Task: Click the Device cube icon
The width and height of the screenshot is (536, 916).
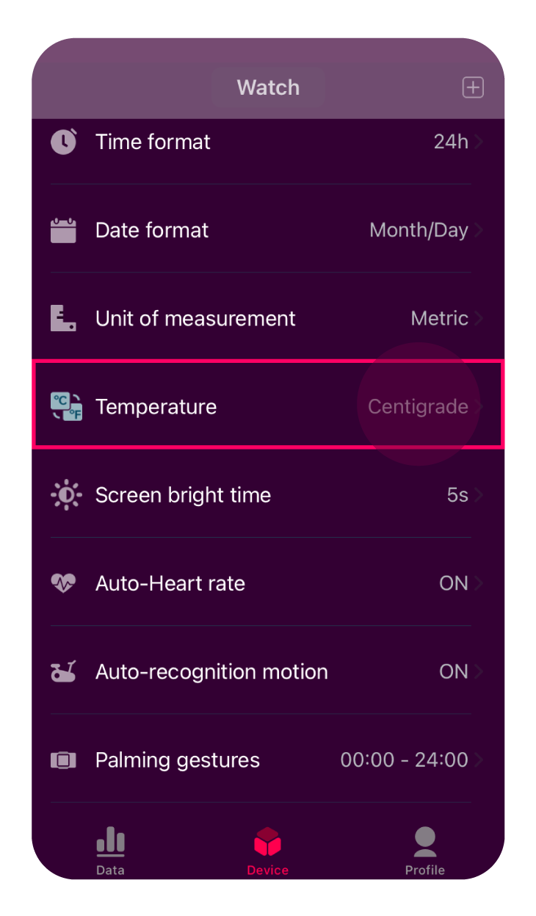Action: (267, 840)
